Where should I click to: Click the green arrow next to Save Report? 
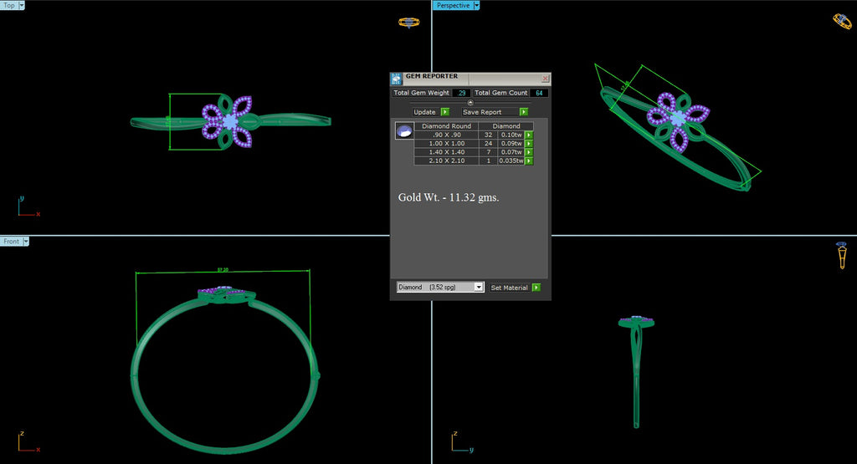click(x=523, y=111)
